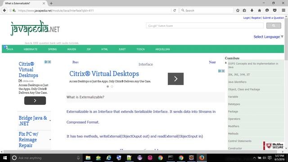Screen dimensions: 288x162
Task: Go to the Next question
Action: coord(212,62)
